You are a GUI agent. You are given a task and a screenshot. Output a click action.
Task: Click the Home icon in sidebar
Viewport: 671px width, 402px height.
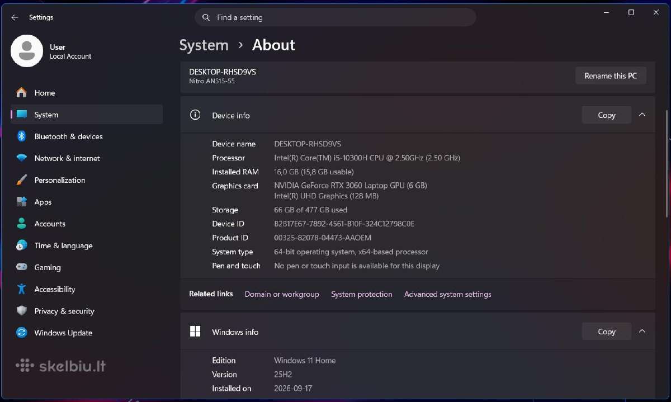[x=21, y=93]
